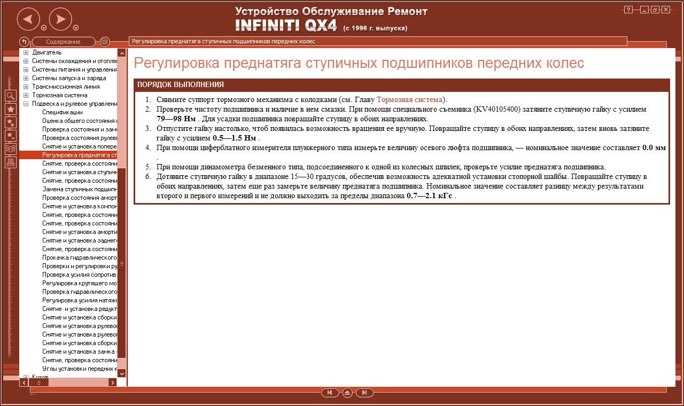The image size is (684, 406).
Task: Expand the Двигатель tree node
Action: click(x=26, y=52)
